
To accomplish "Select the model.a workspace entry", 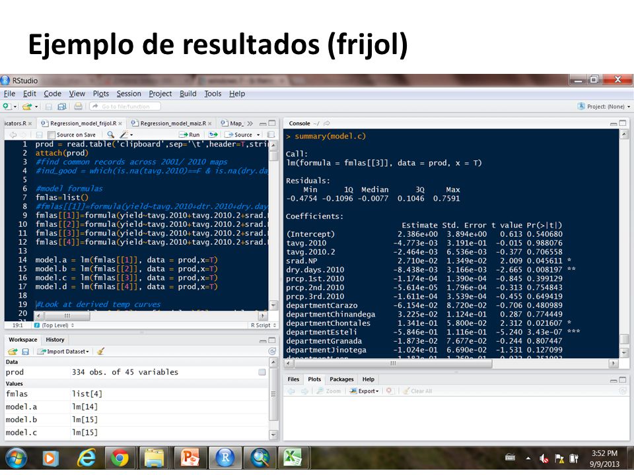I will point(135,407).
